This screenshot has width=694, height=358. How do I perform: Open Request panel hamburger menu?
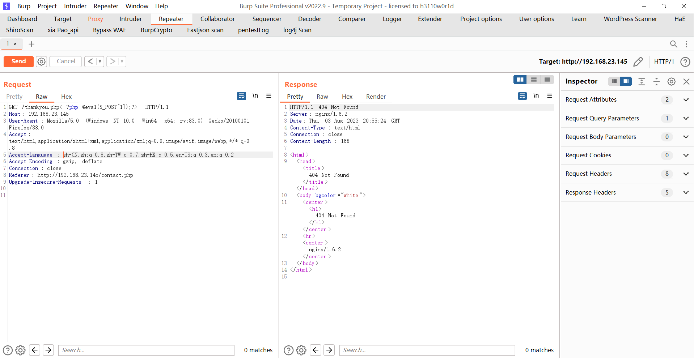[269, 96]
